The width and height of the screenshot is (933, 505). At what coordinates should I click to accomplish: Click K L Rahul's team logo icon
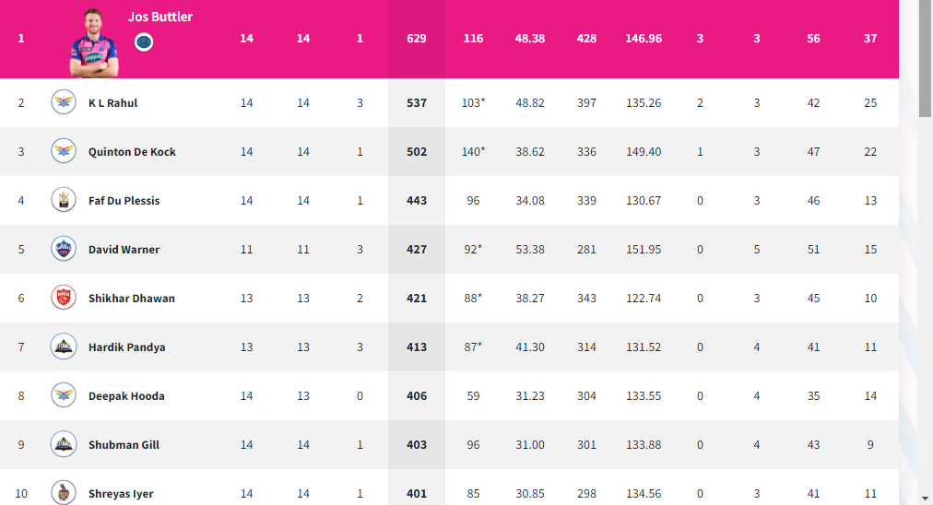[x=64, y=102]
